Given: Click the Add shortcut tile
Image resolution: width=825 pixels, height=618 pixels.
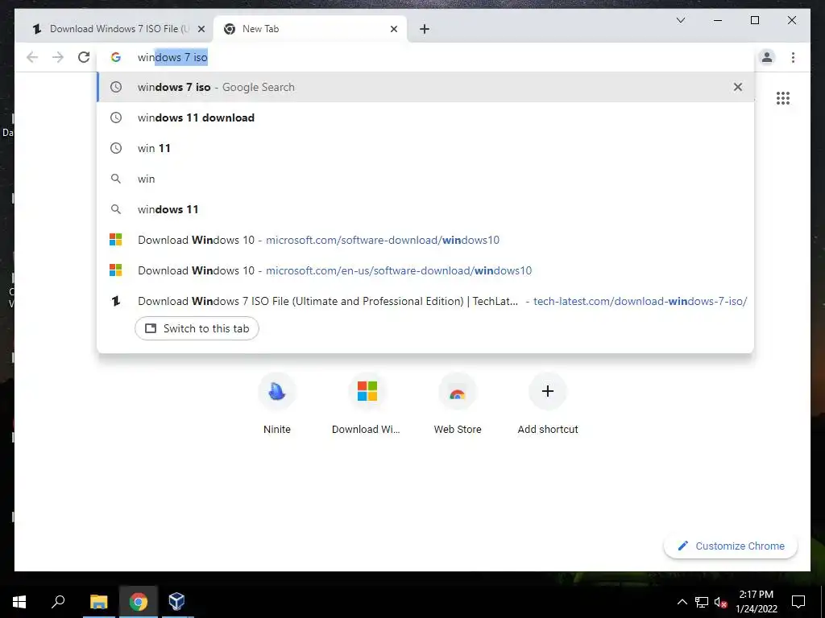Looking at the screenshot, I should pyautogui.click(x=548, y=404).
